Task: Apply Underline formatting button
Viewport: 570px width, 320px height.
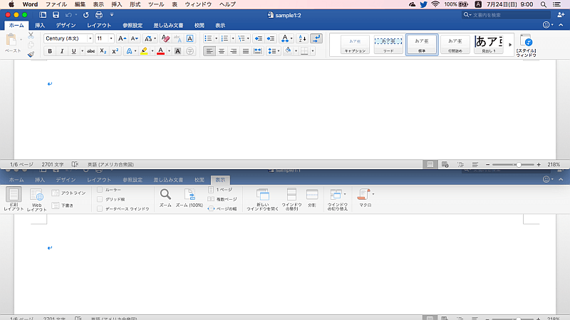Action: click(74, 51)
